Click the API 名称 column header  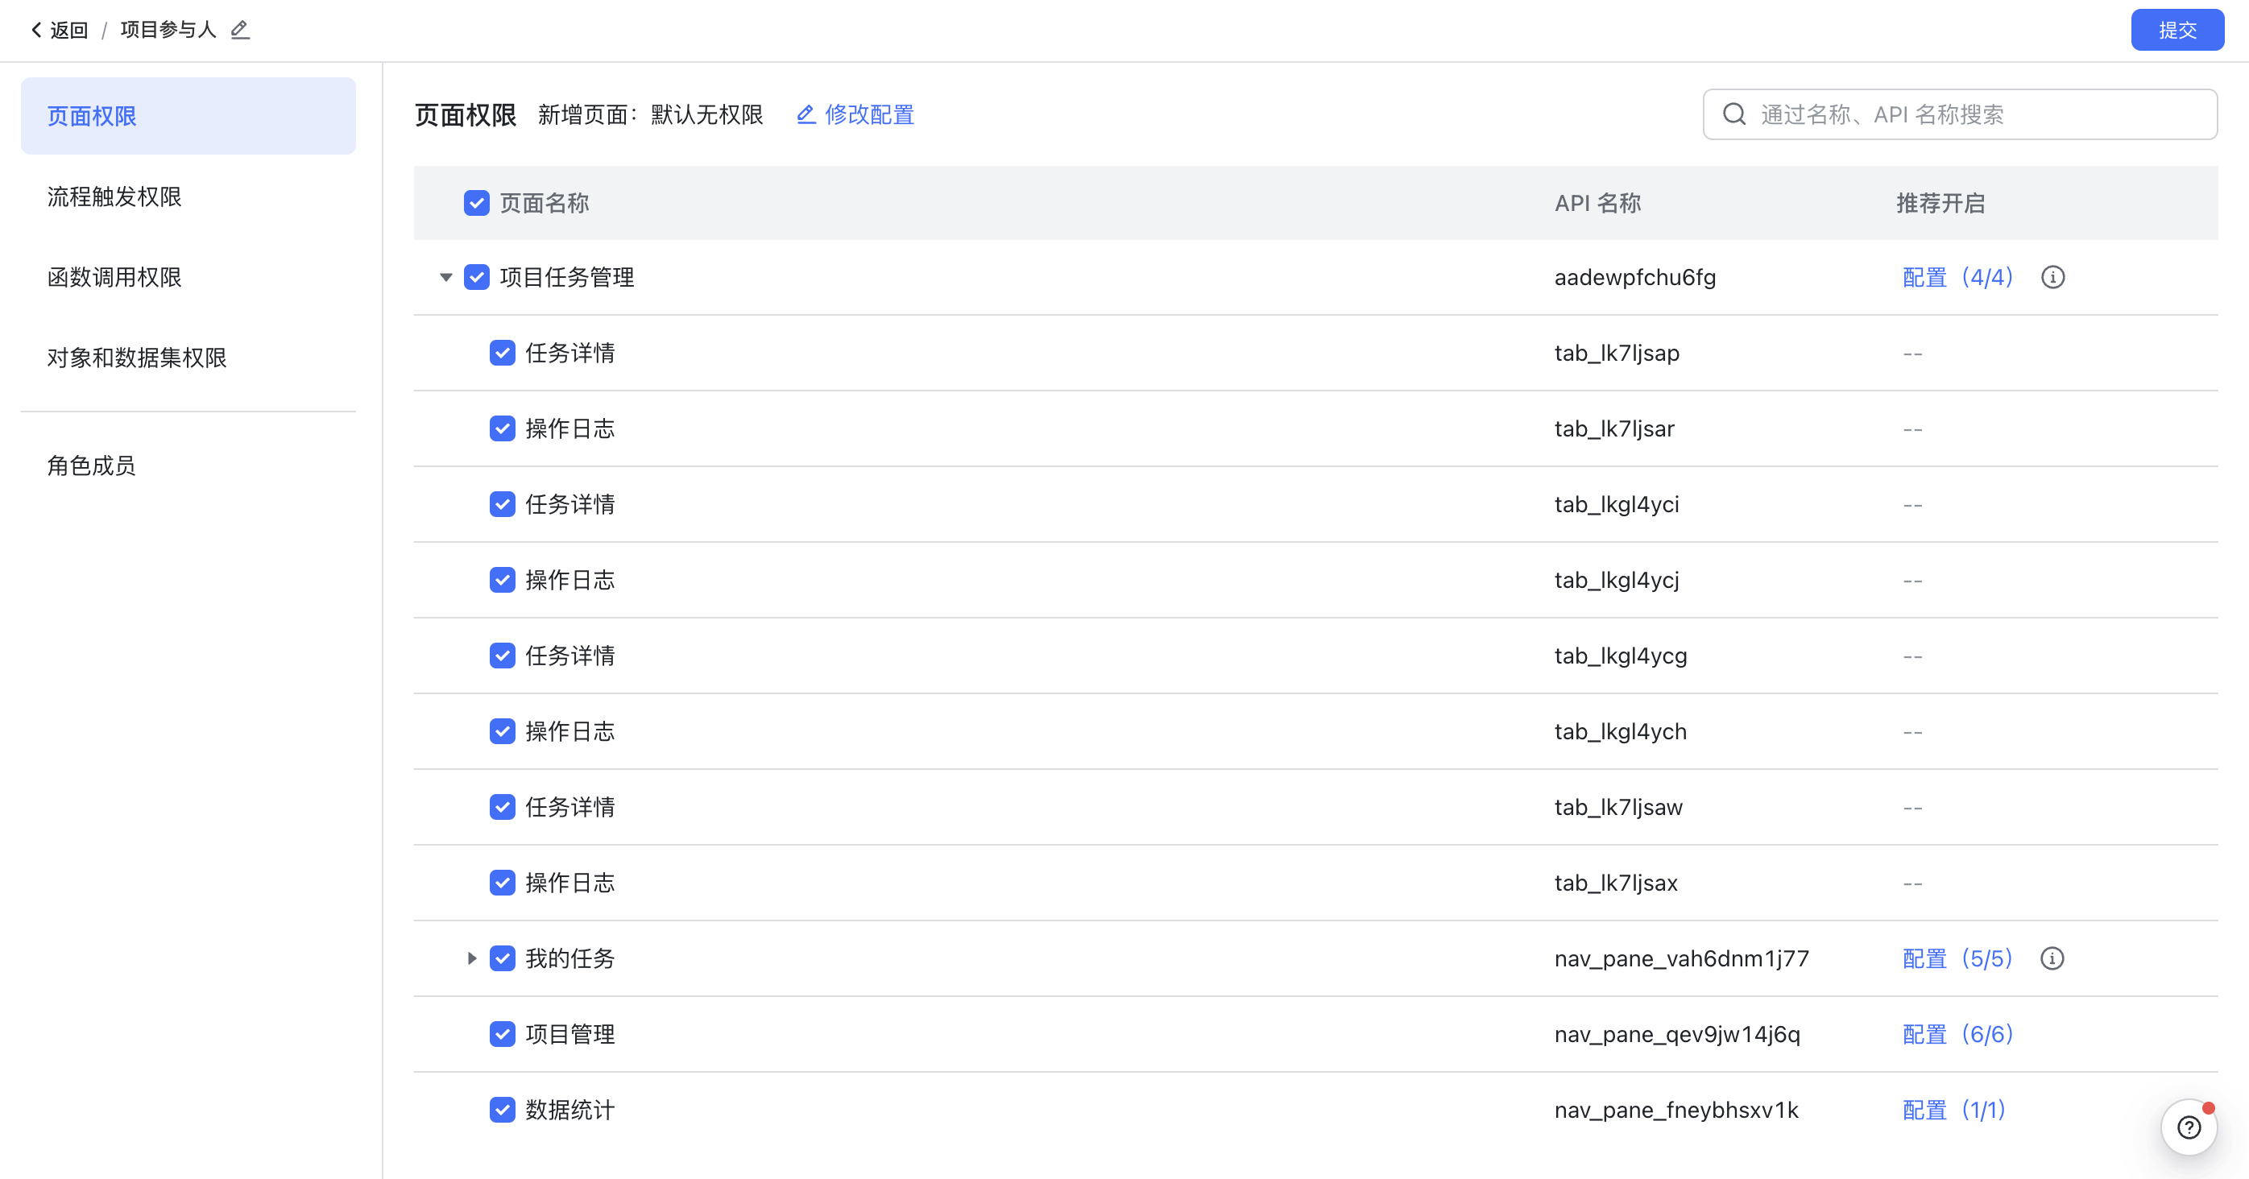pos(1597,203)
